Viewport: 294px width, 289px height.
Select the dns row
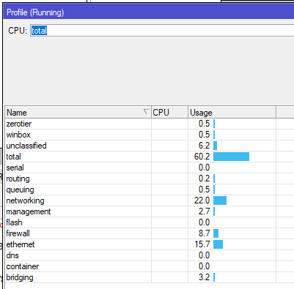(150, 255)
